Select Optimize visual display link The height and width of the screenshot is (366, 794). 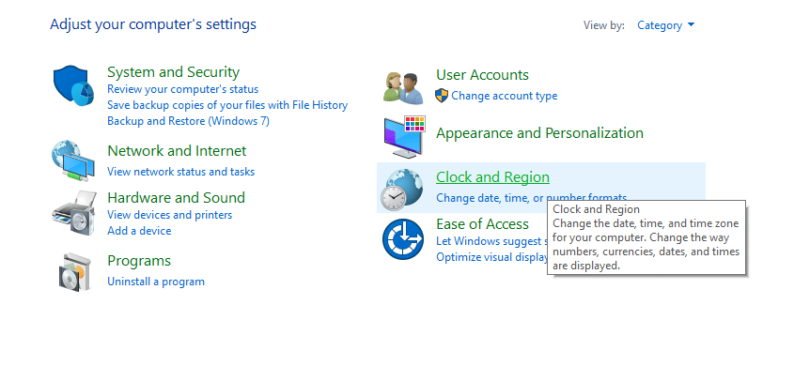click(491, 257)
